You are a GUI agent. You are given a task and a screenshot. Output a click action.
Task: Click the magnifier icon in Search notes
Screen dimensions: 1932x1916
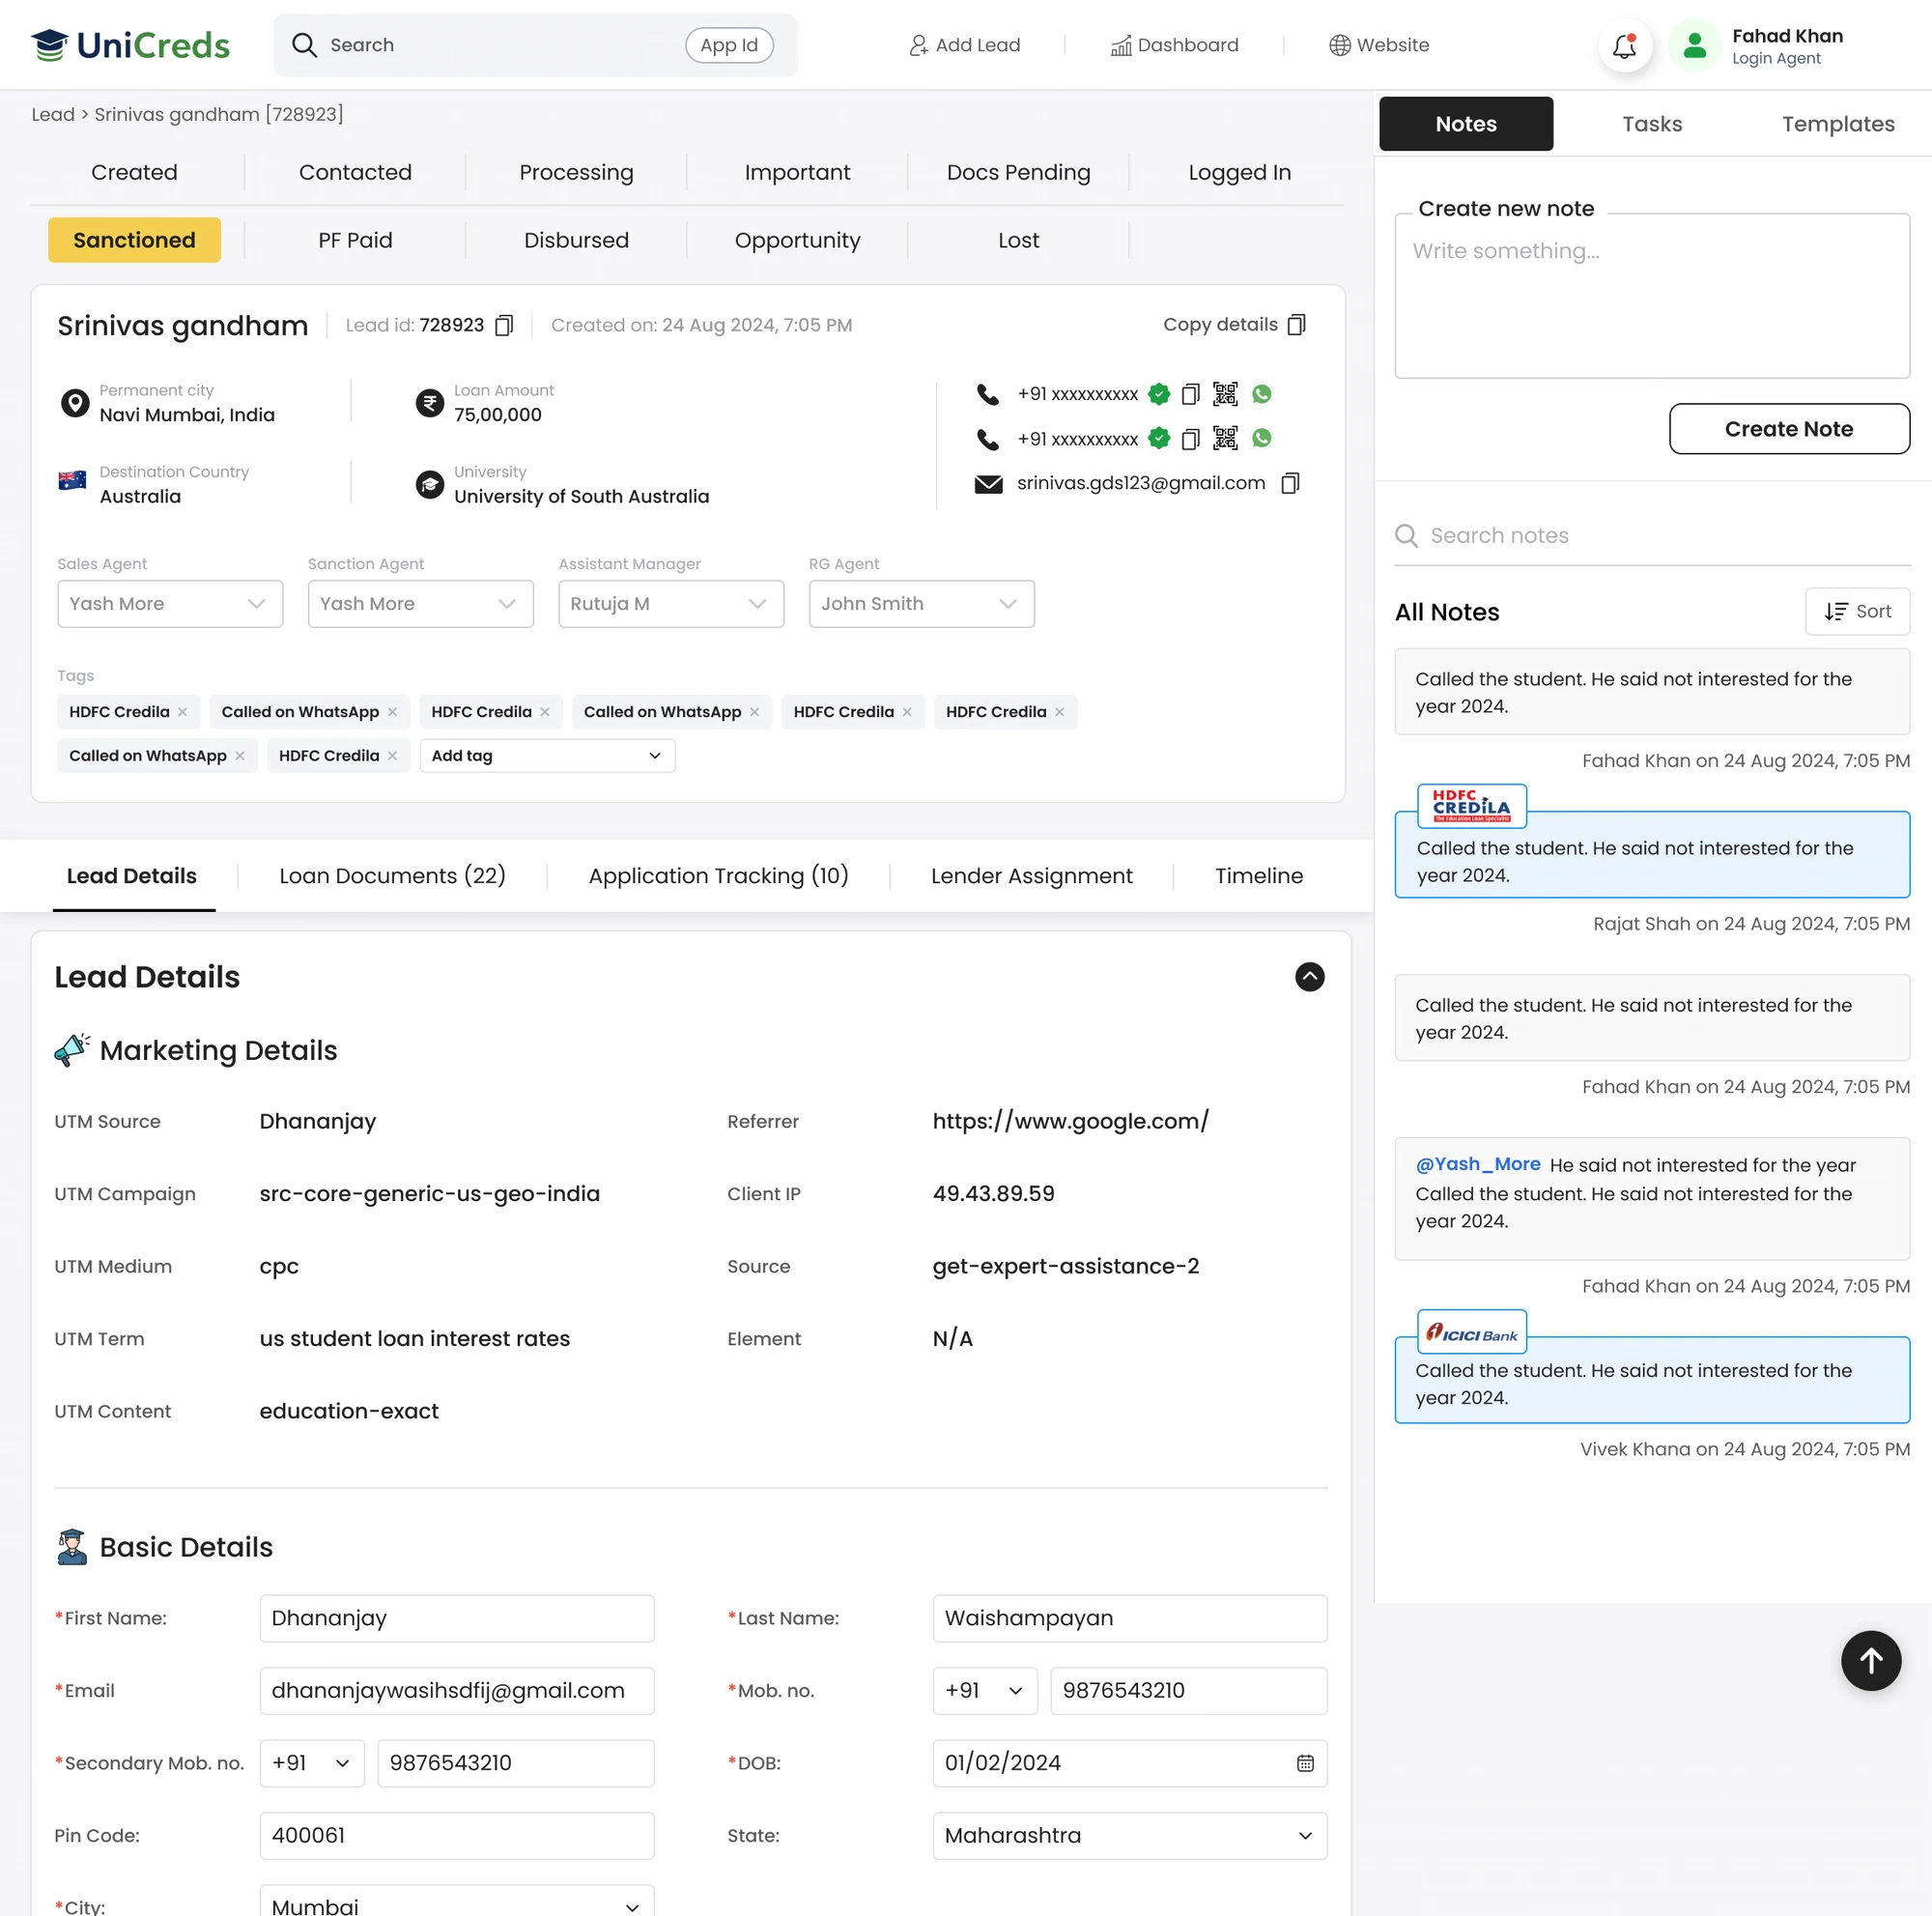point(1406,536)
